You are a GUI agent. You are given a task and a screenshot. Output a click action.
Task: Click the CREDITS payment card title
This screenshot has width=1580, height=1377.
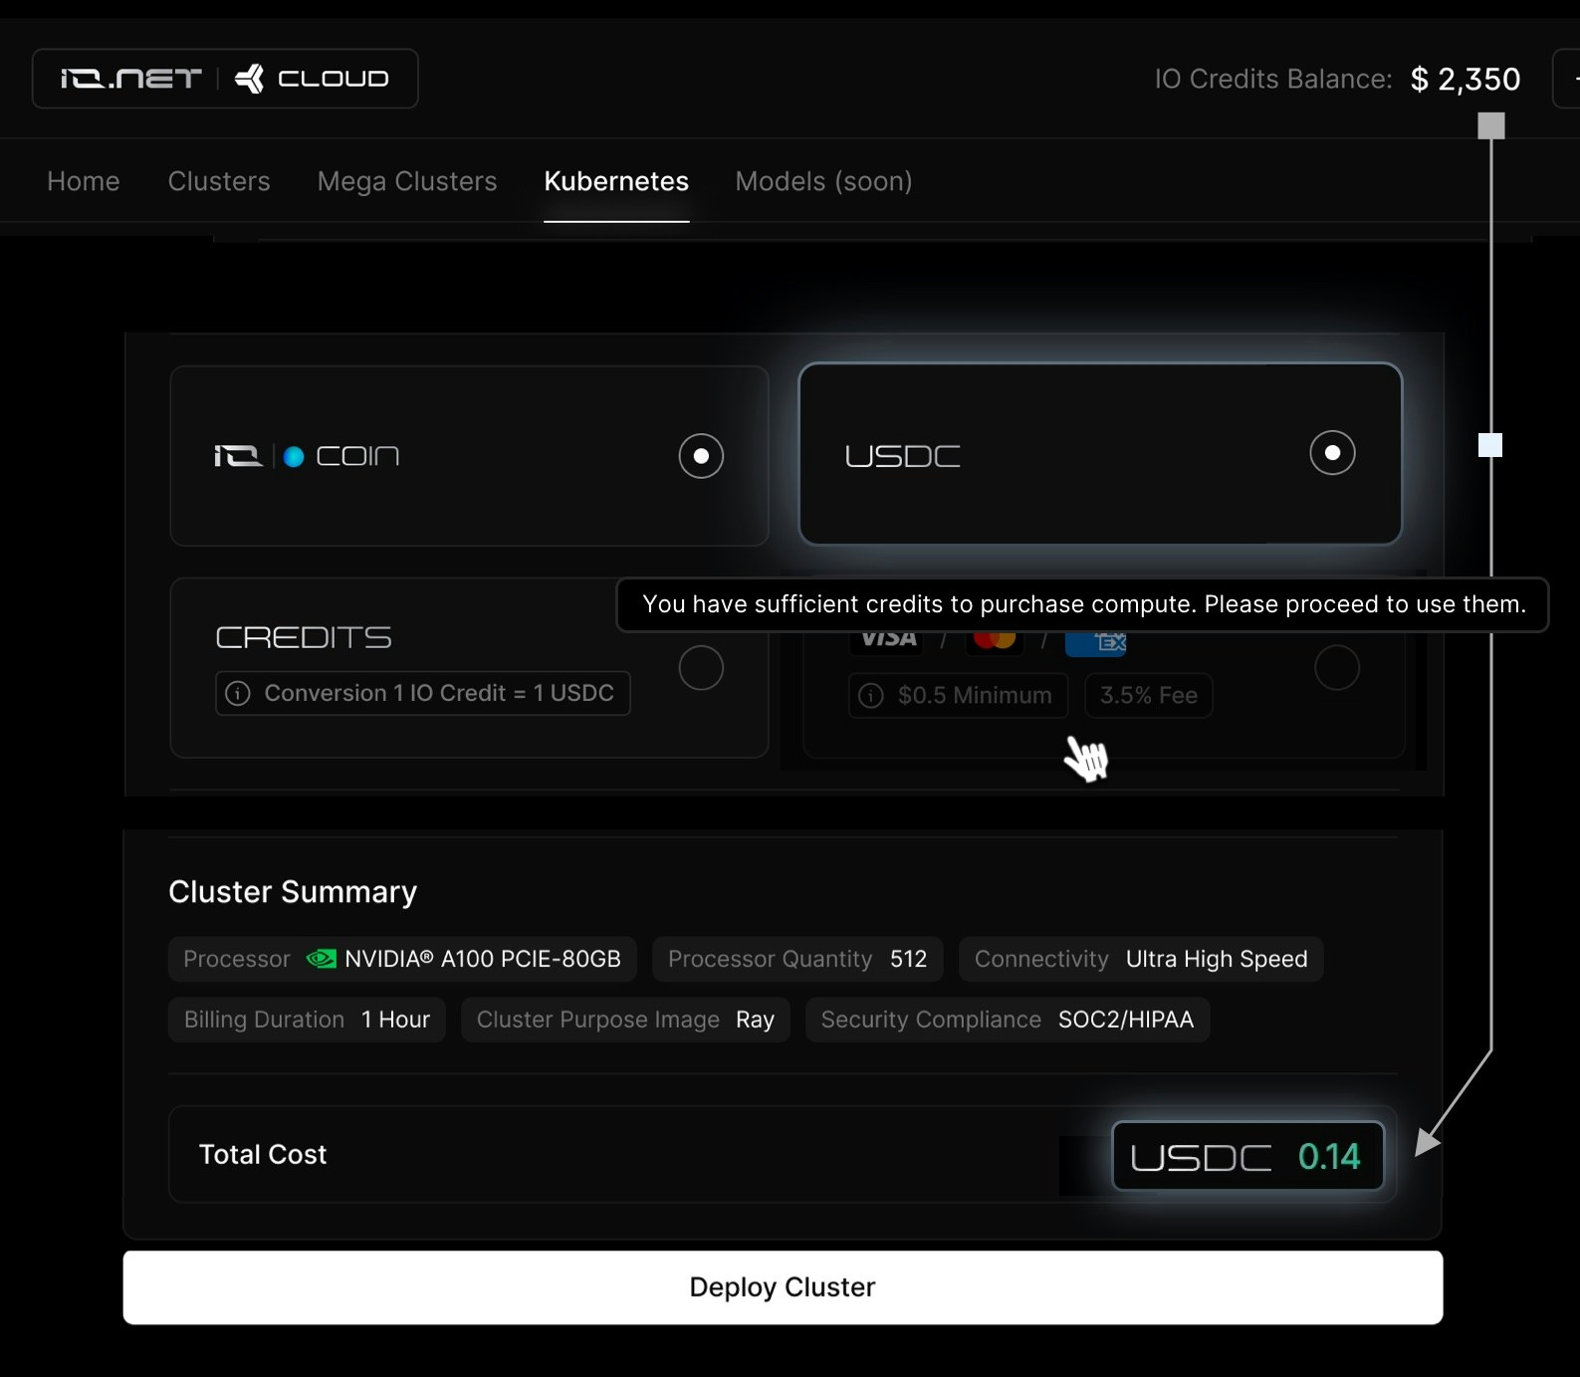pyautogui.click(x=304, y=637)
